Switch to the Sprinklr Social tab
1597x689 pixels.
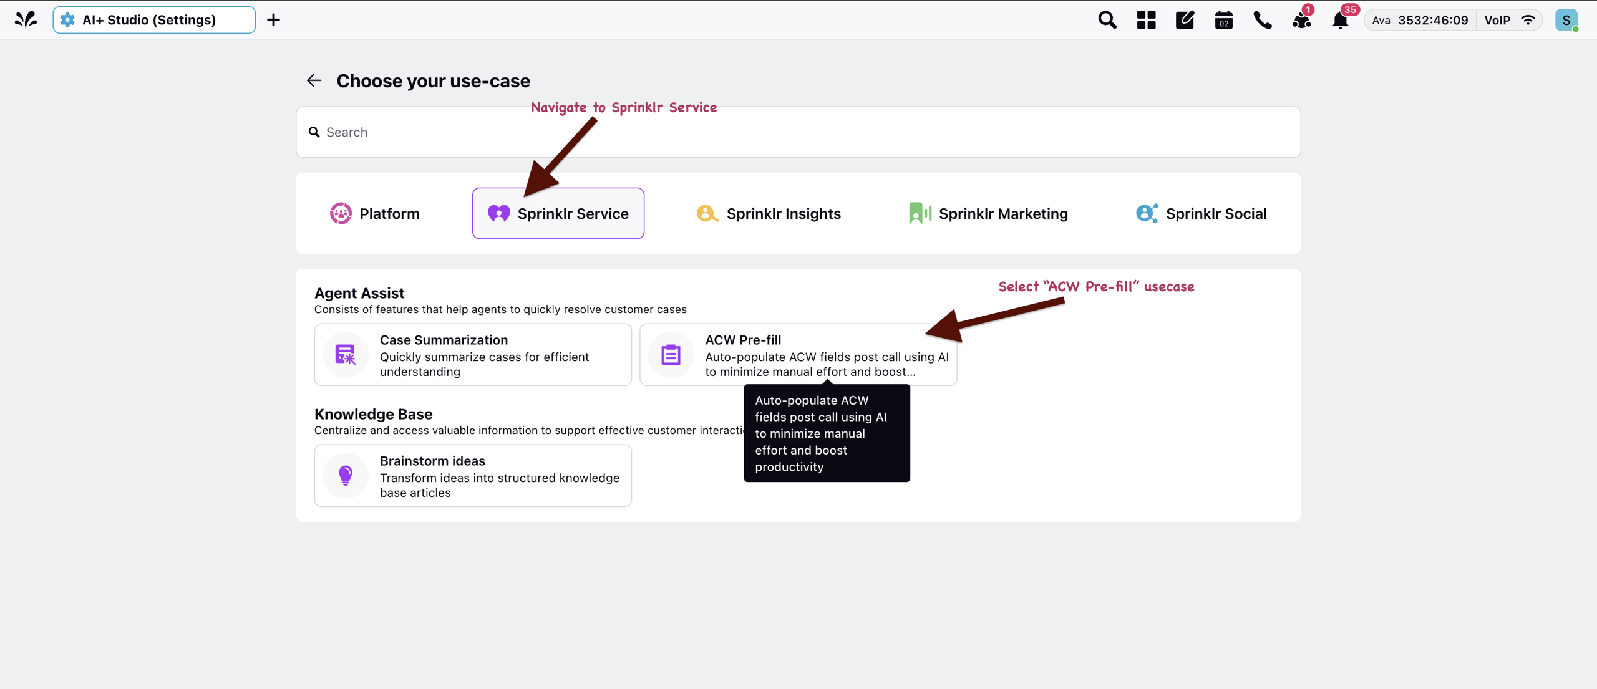point(1201,213)
